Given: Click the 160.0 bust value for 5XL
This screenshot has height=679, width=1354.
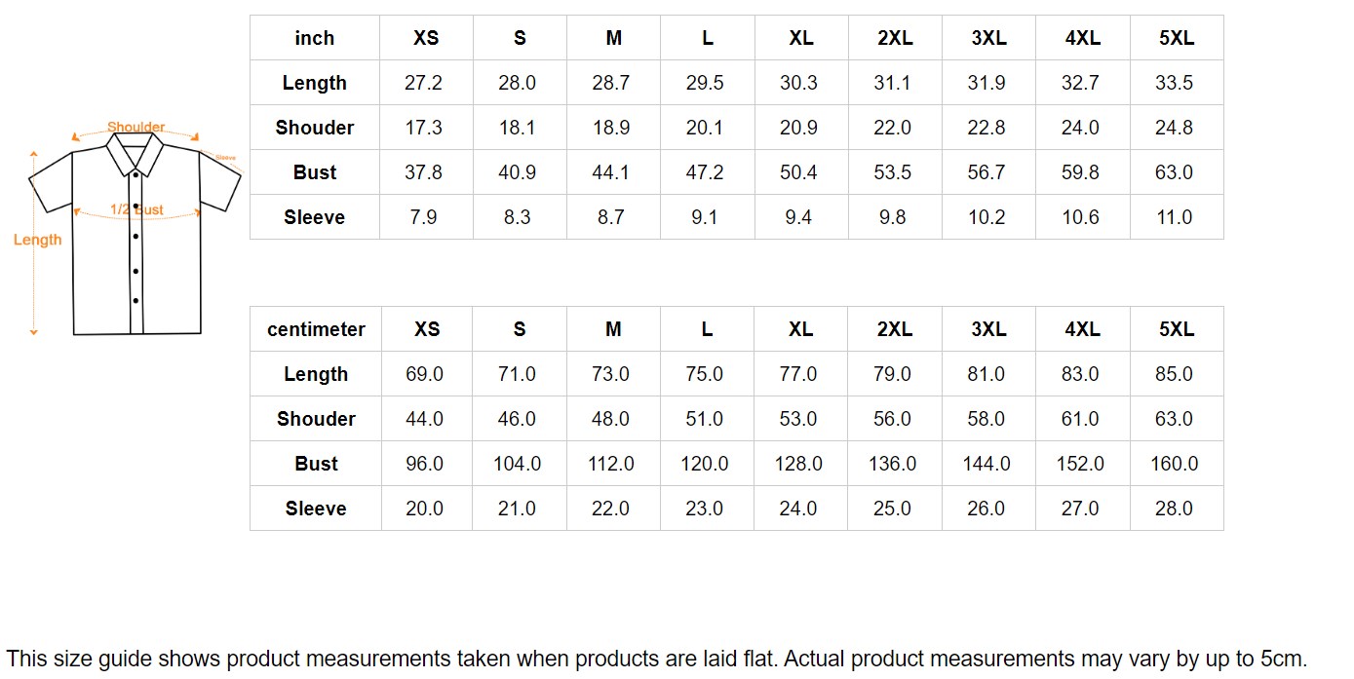Looking at the screenshot, I should 1174,464.
